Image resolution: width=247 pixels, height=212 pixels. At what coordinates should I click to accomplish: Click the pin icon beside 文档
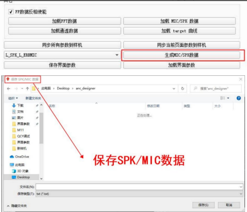click(37, 112)
